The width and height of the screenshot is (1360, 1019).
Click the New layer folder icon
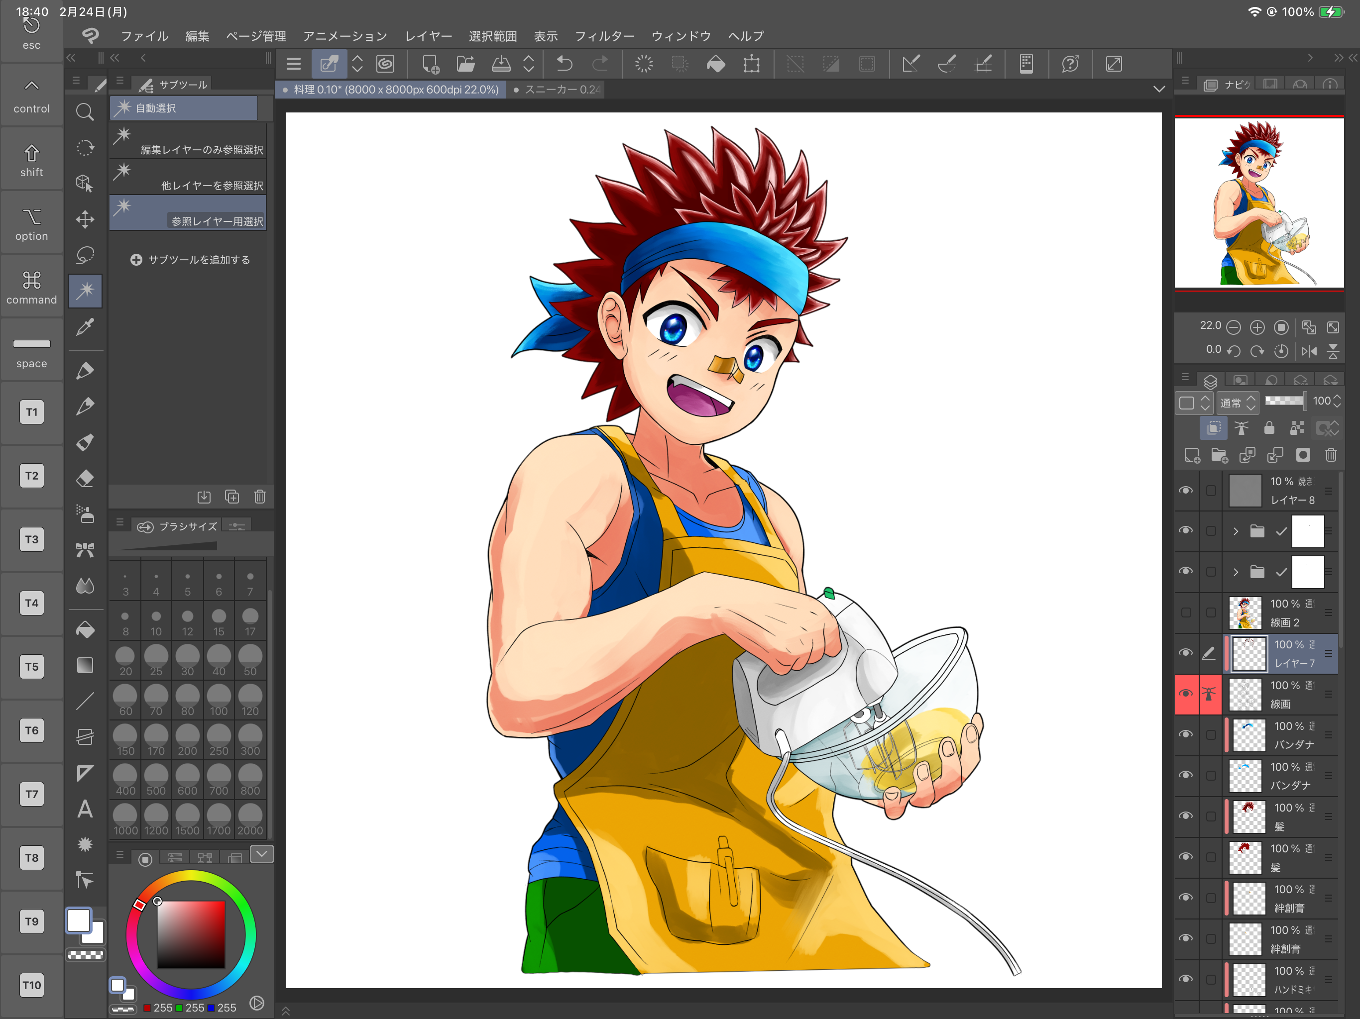pyautogui.click(x=1220, y=455)
